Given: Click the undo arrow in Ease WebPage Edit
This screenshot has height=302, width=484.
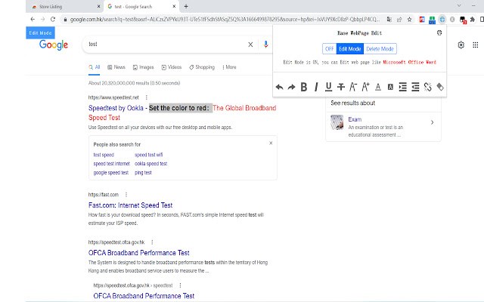Looking at the screenshot, I should (279, 88).
